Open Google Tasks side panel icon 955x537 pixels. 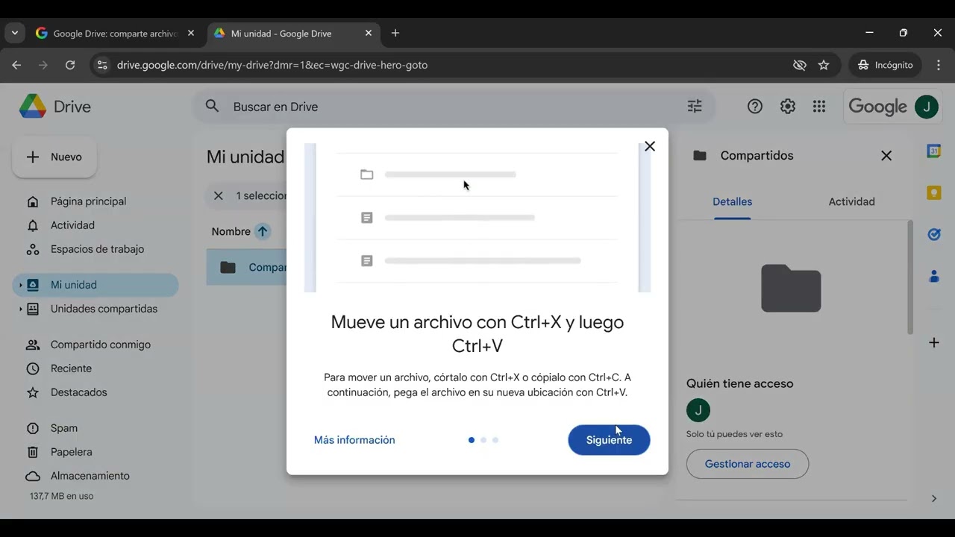coord(933,234)
